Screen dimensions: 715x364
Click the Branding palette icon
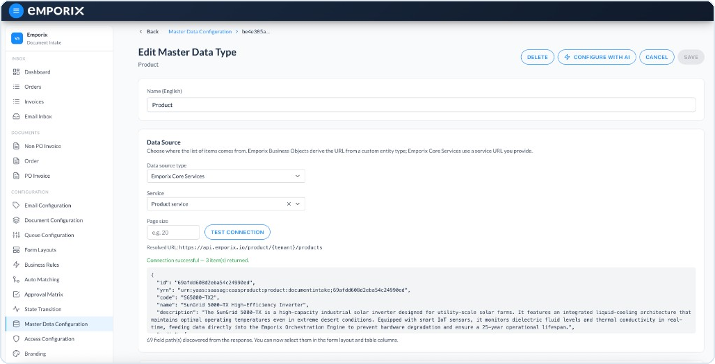coord(16,354)
